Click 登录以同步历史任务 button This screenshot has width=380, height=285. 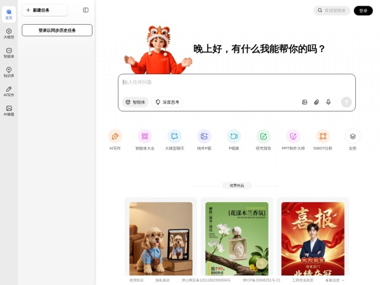(57, 30)
